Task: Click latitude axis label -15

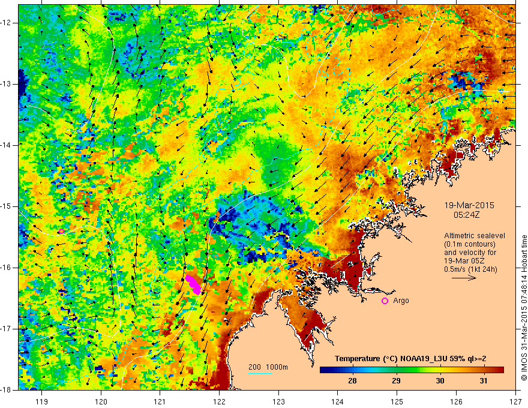Action: (6, 206)
